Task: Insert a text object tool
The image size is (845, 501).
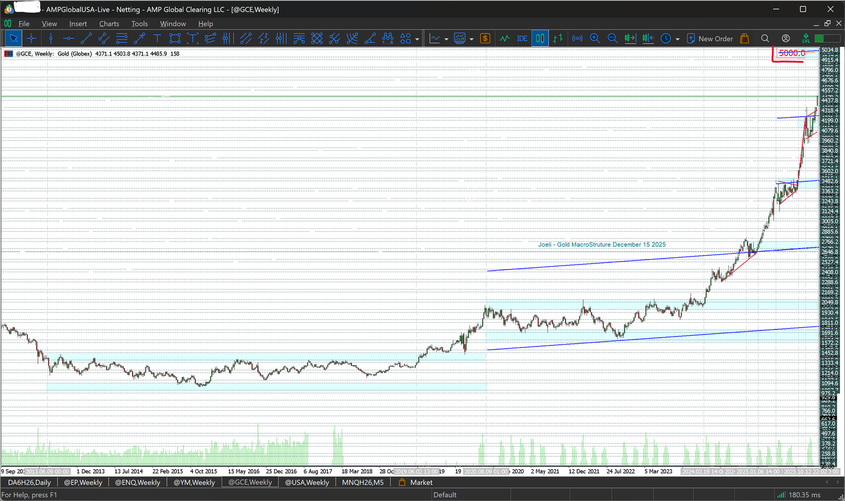Action: [x=157, y=38]
